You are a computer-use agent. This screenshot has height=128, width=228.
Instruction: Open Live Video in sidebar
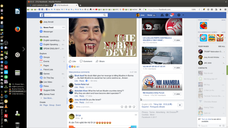pyautogui.click(x=48, y=82)
